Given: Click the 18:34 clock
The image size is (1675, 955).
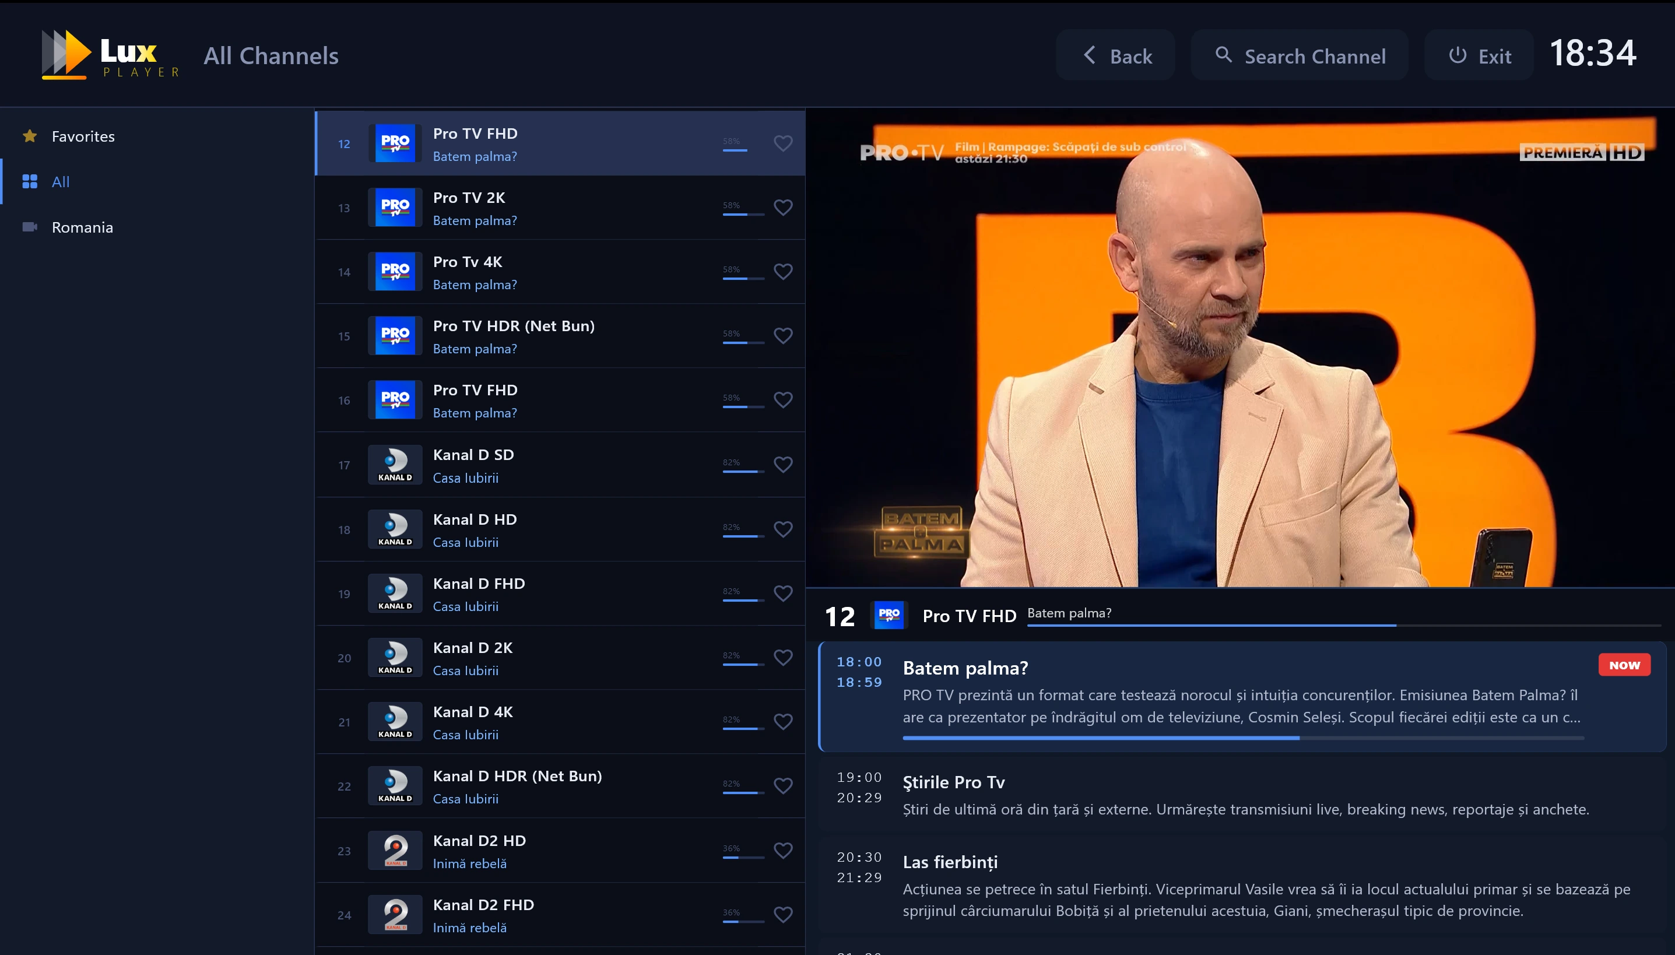Looking at the screenshot, I should pos(1592,53).
